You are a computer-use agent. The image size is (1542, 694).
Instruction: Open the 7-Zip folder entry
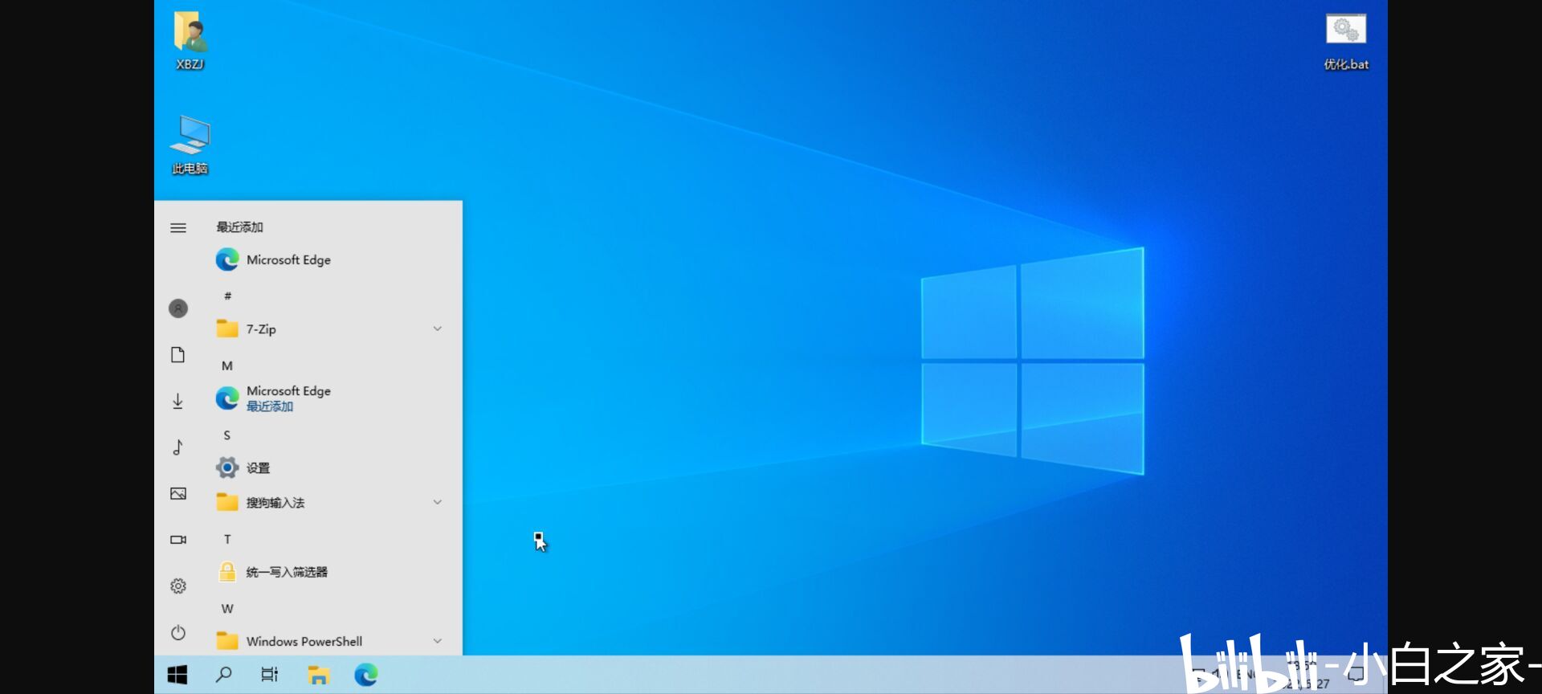click(331, 329)
